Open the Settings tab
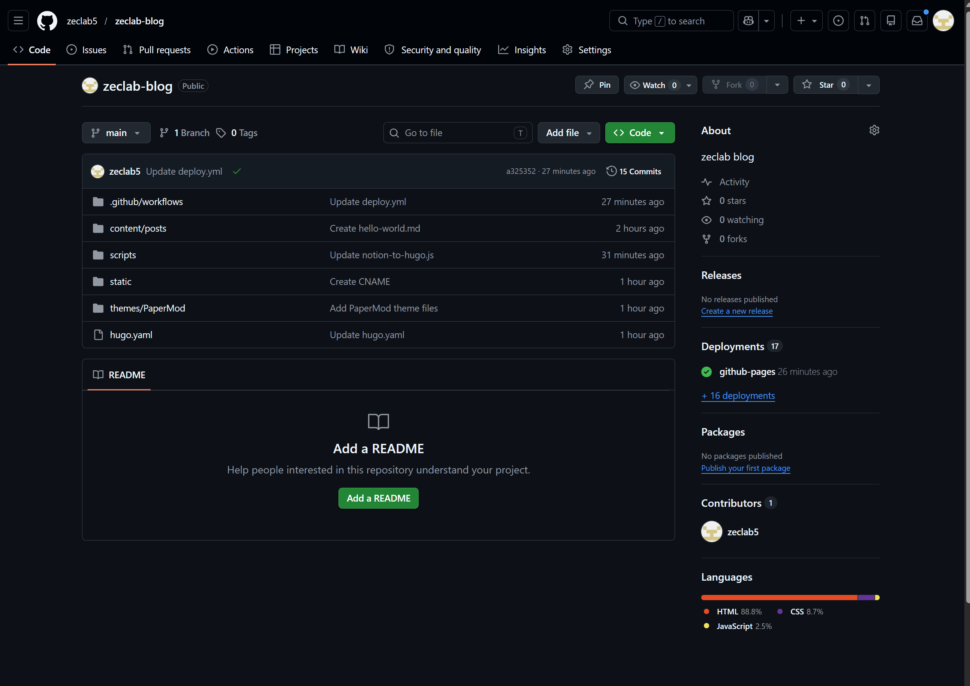Screen dimensions: 970x686 point(587,50)
